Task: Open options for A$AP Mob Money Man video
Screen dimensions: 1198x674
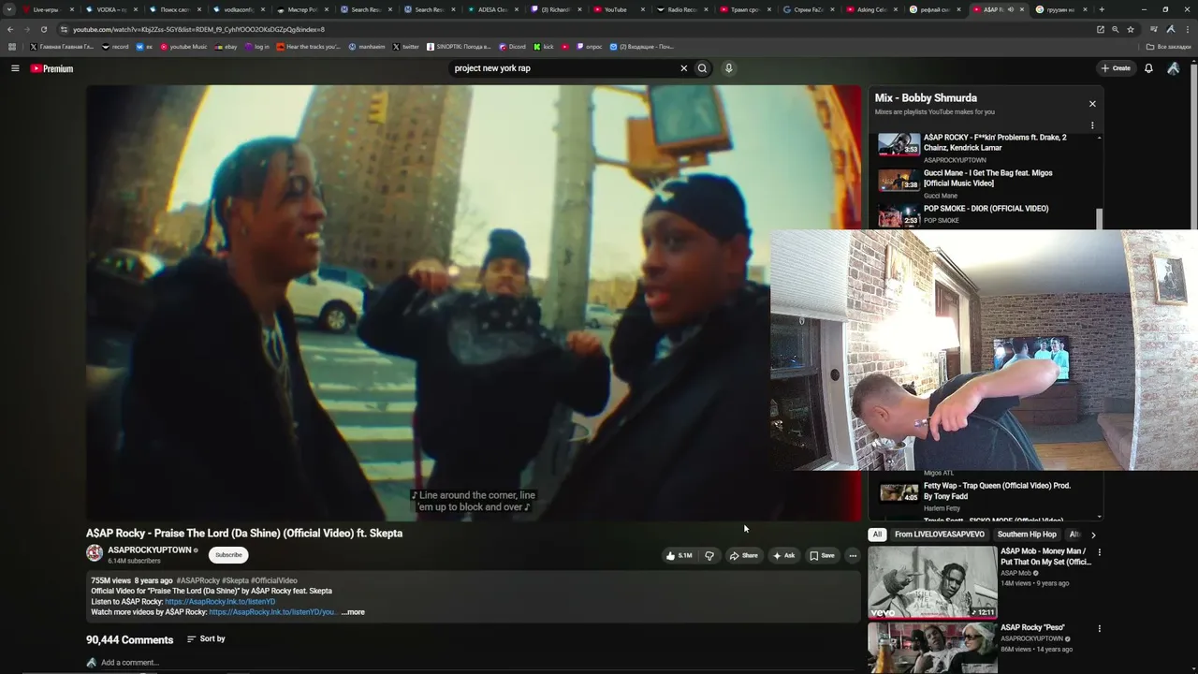Action: [1099, 552]
